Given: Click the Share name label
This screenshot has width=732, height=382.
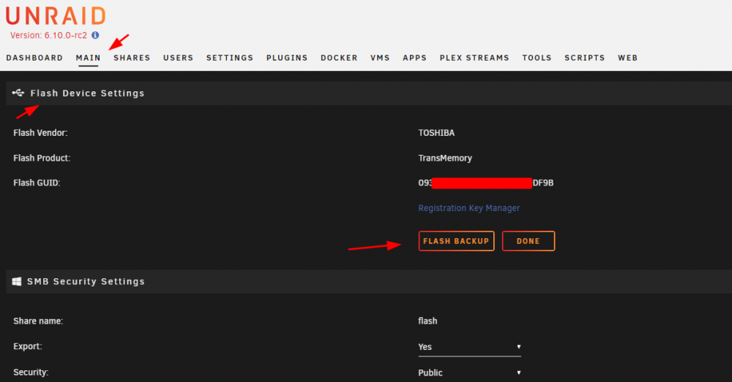Looking at the screenshot, I should point(38,321).
